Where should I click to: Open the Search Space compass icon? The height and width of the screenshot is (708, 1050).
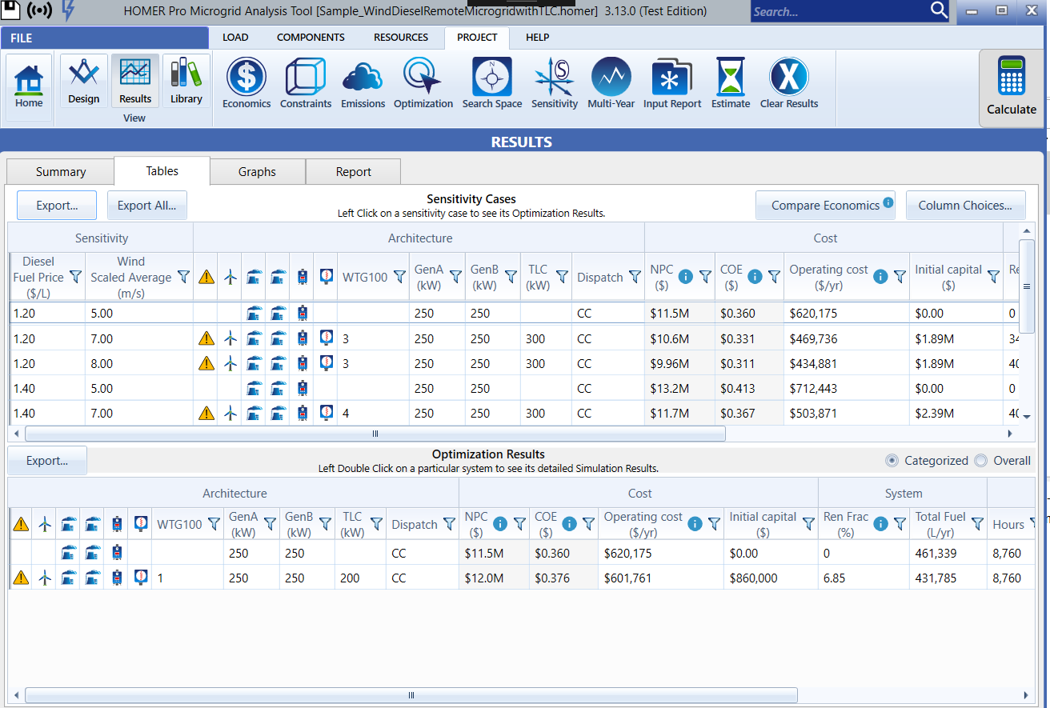pos(491,78)
